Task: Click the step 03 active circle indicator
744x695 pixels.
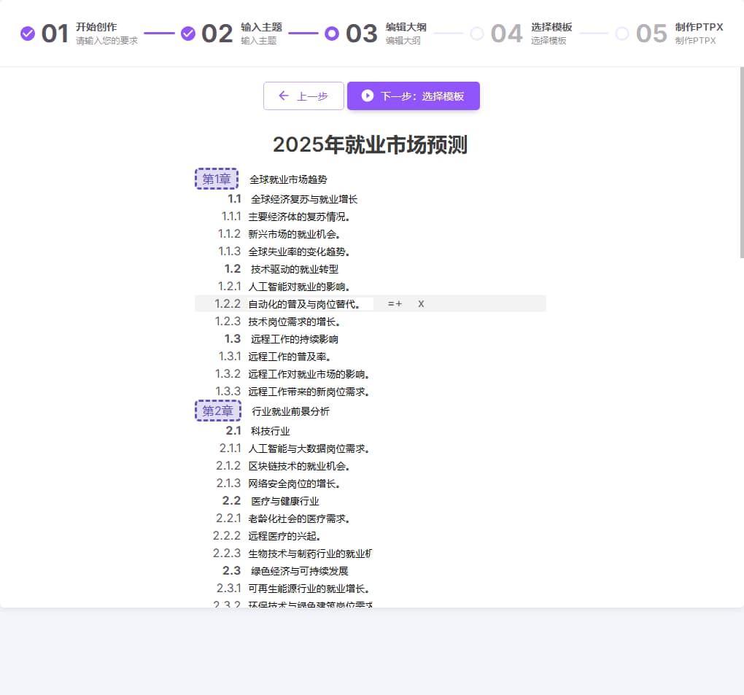Action: pos(332,34)
